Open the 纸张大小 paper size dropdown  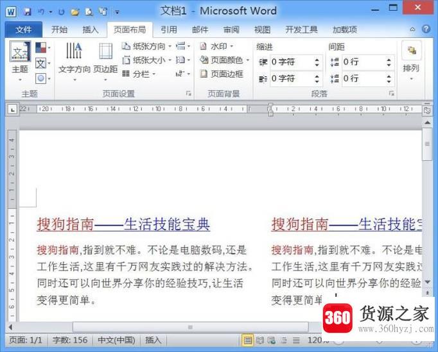pos(146,60)
